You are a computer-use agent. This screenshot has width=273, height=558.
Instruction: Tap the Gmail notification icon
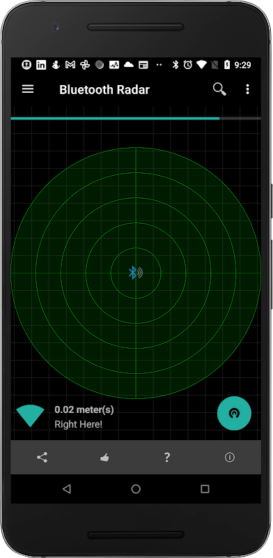tap(70, 65)
